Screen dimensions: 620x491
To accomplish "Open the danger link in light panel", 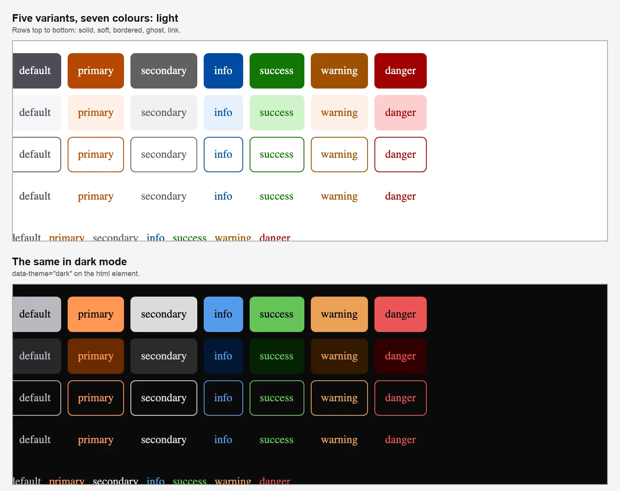I will click(275, 237).
